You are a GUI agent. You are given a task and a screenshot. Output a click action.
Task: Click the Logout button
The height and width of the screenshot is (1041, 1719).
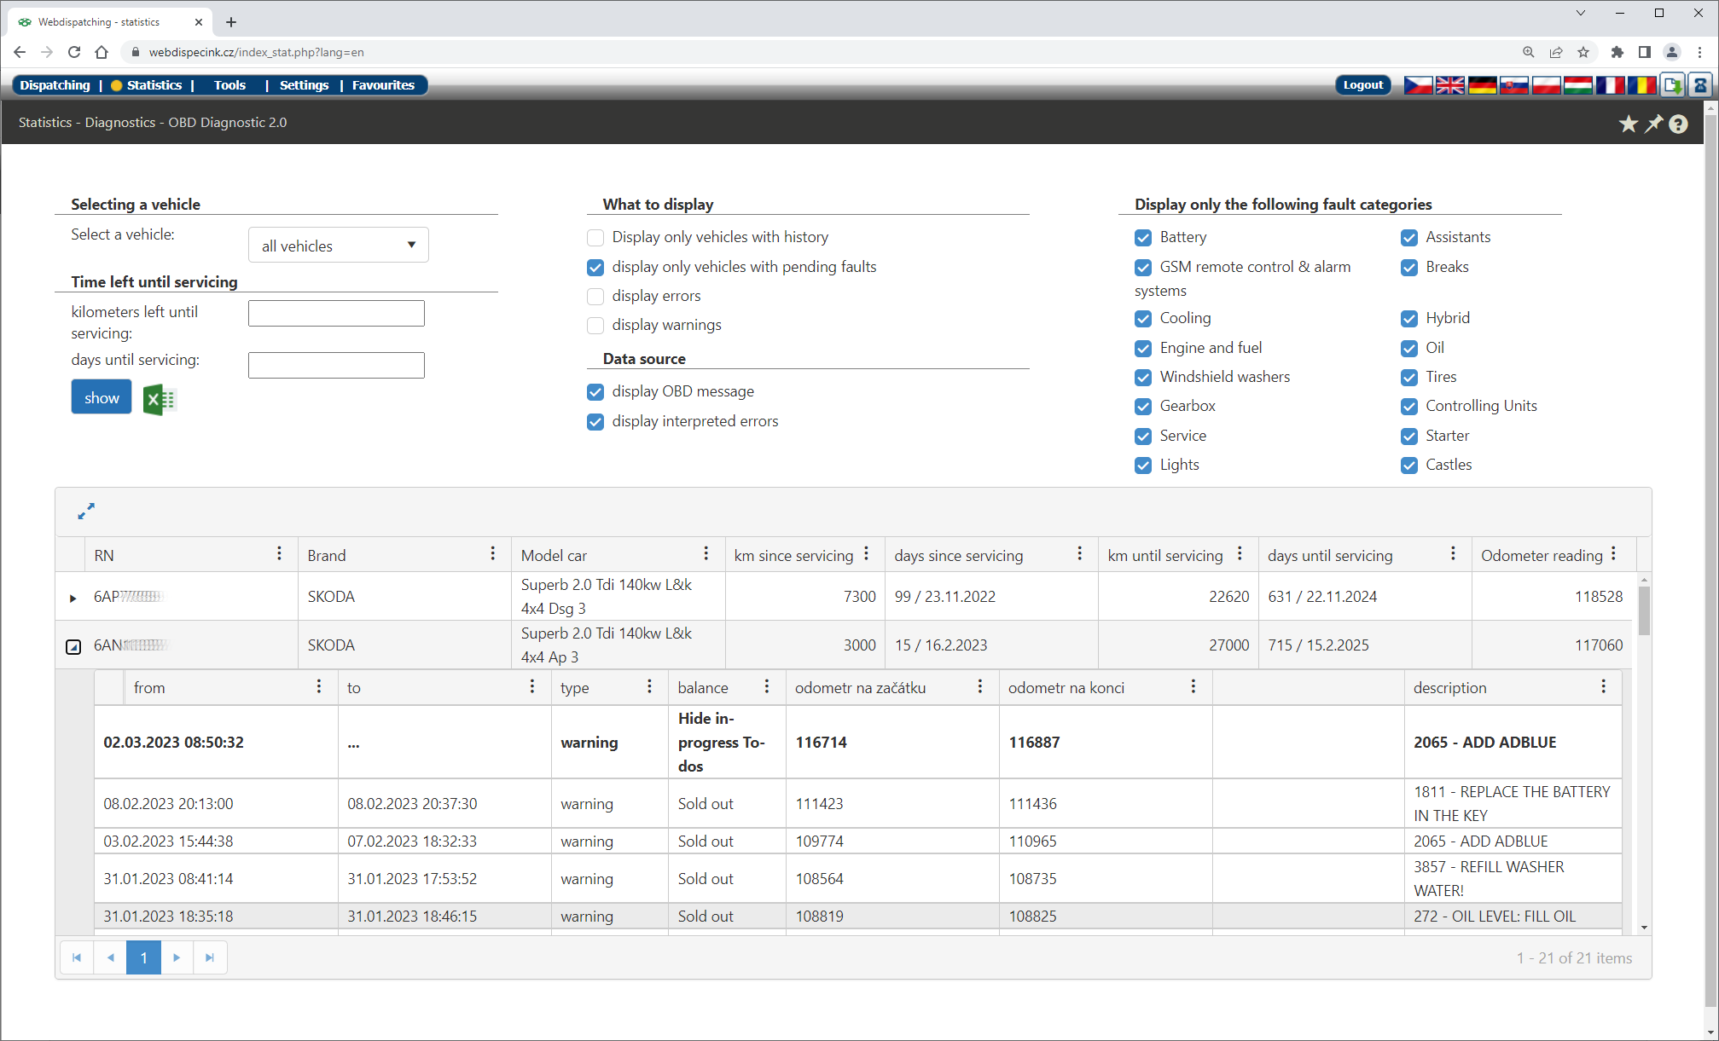[x=1362, y=85]
